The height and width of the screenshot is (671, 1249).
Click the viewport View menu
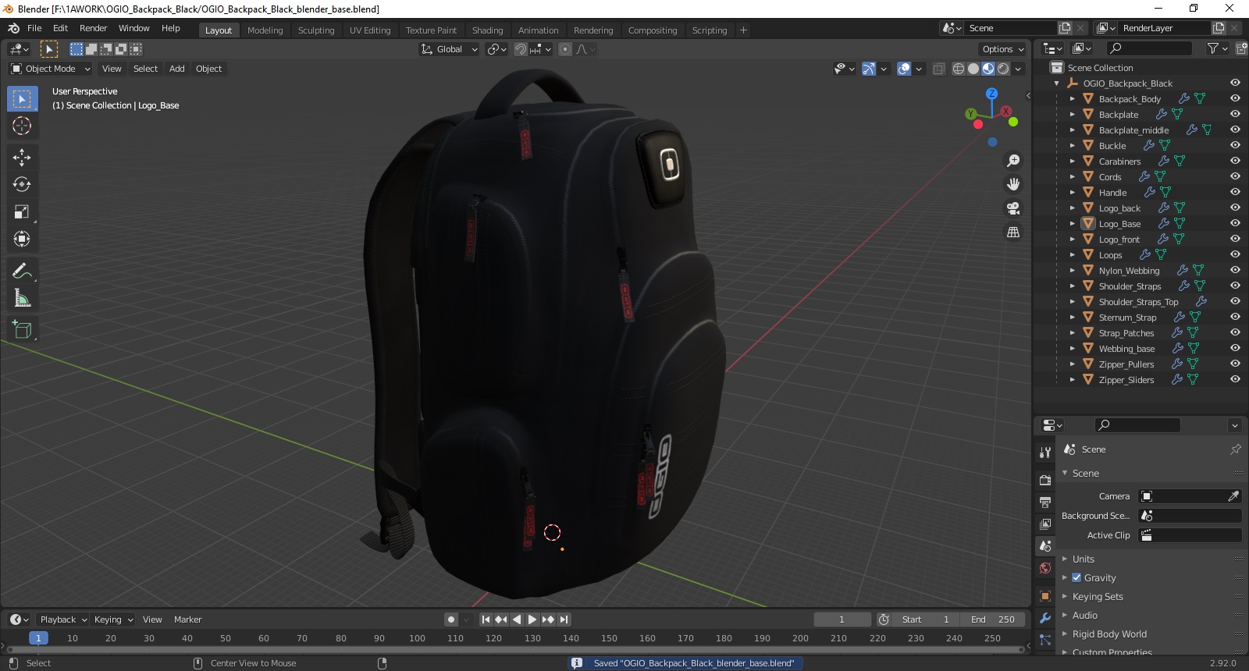click(112, 69)
